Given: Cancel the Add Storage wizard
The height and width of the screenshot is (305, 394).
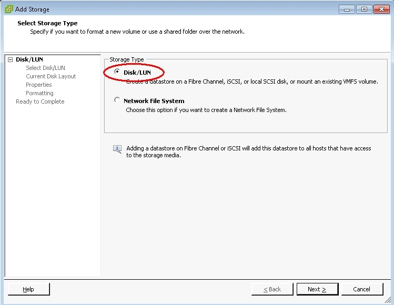Looking at the screenshot, I should [362, 289].
